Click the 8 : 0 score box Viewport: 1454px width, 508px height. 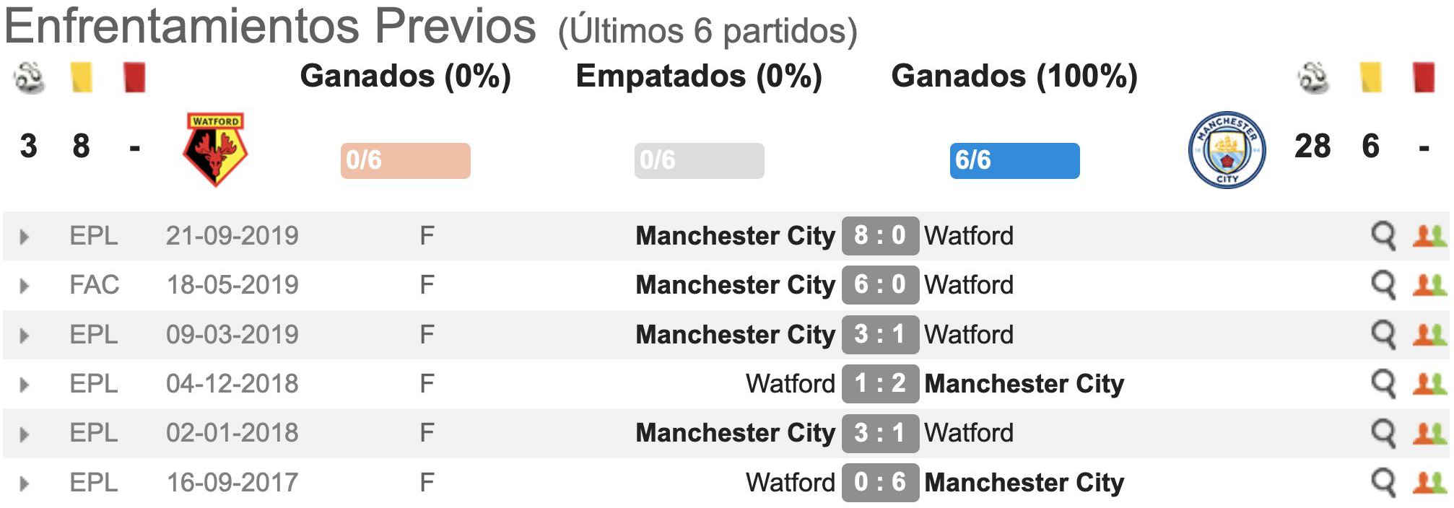[880, 236]
